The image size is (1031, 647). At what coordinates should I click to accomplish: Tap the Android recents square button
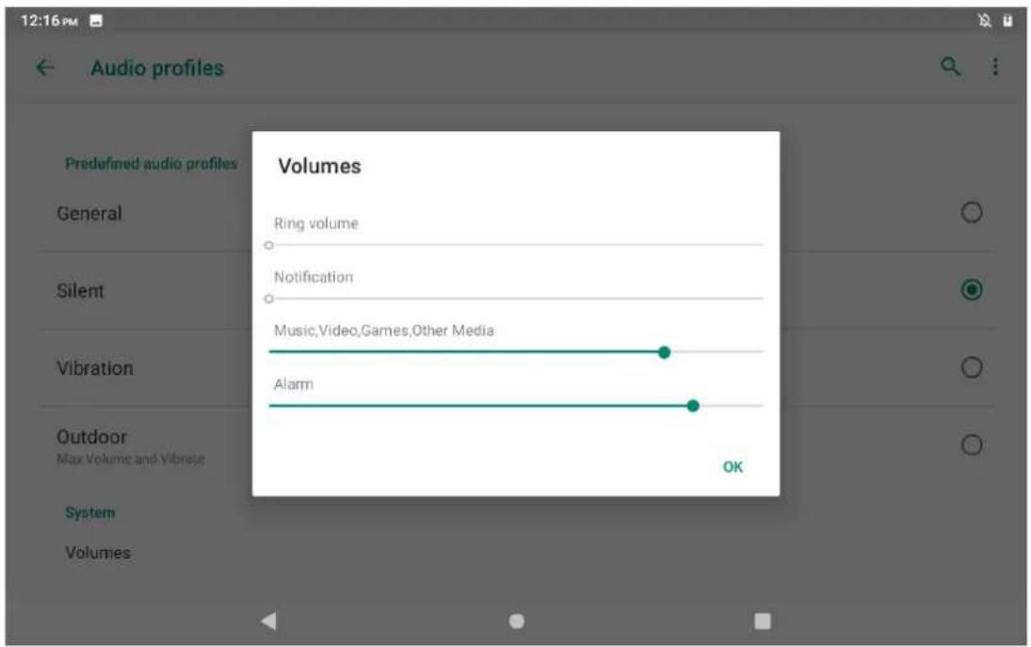point(762,621)
